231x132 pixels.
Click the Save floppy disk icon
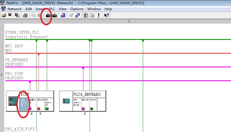[x=10, y=15]
